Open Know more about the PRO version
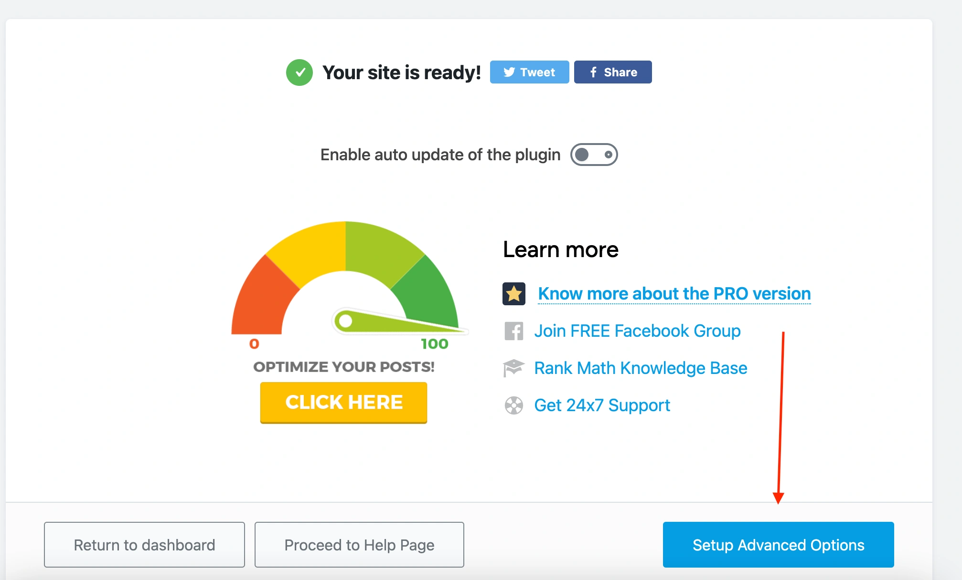The height and width of the screenshot is (580, 962). coord(674,294)
